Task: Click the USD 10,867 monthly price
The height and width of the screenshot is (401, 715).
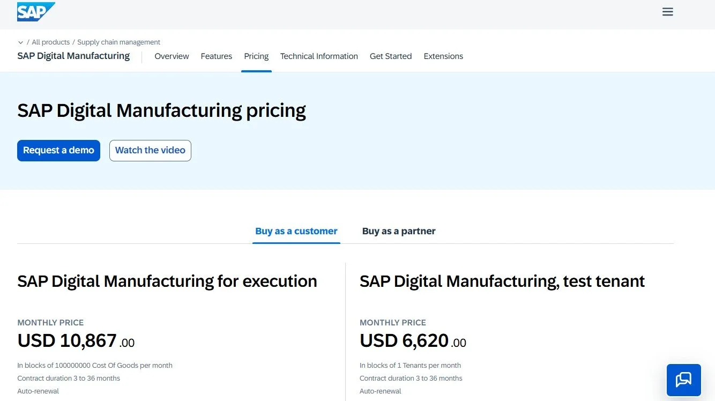Action: click(76, 341)
